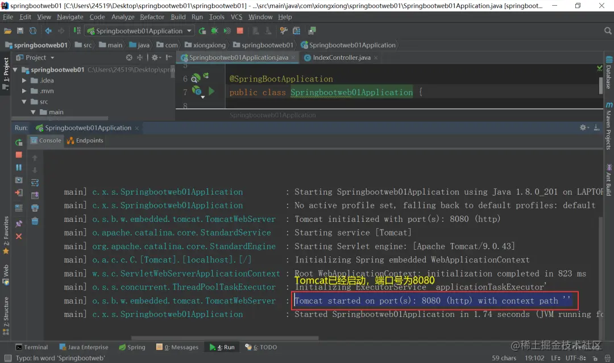
Task: Open the Springbootweb01Application run configuration dropdown
Action: coord(140,31)
